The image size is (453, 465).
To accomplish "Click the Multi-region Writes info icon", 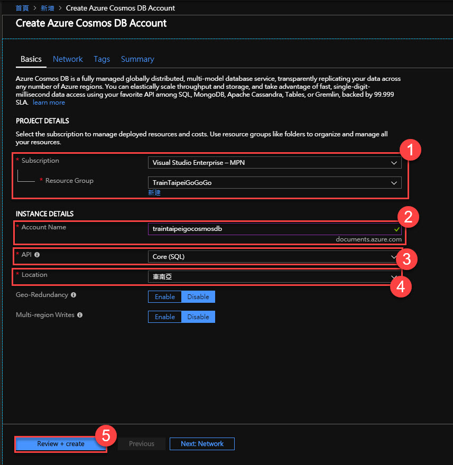I will pos(80,315).
